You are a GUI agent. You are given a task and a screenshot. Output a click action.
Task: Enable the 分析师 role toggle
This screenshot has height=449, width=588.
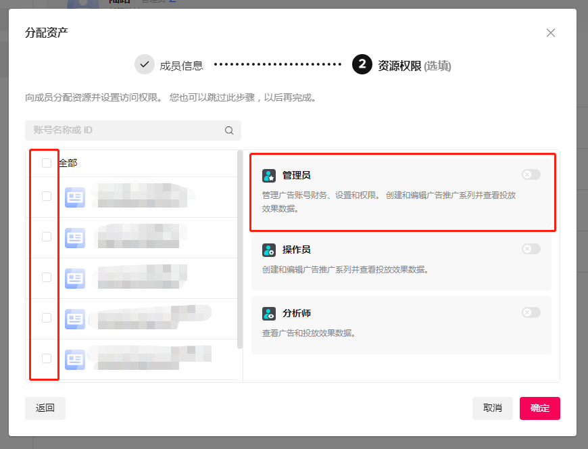(531, 312)
